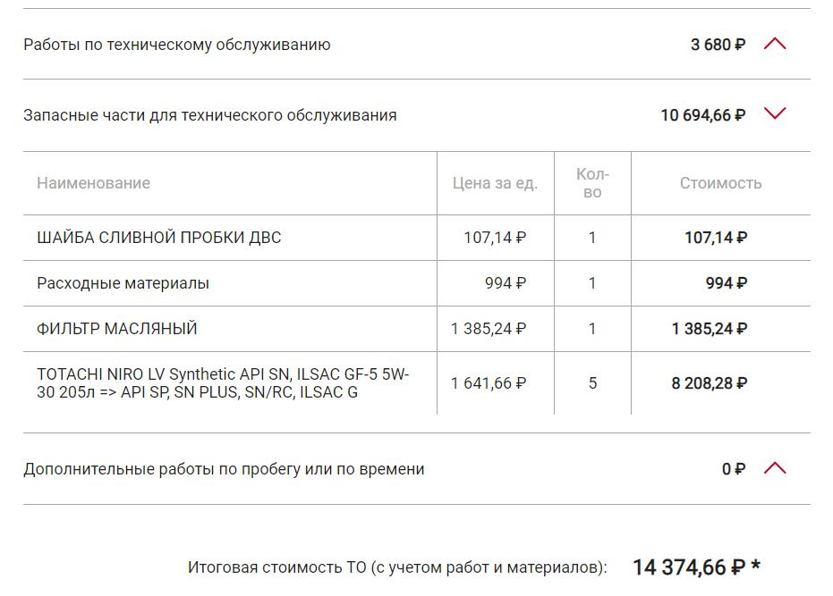
Task: Select the 3 680 ₽ works total
Action: point(718,45)
